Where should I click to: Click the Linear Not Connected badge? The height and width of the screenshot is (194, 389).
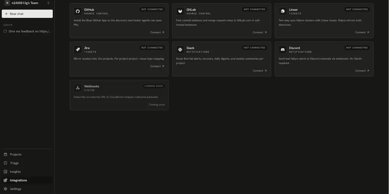point(357,9)
